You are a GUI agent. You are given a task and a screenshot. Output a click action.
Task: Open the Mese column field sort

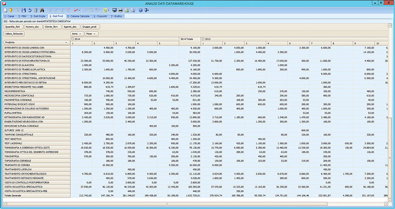[x=91, y=34]
